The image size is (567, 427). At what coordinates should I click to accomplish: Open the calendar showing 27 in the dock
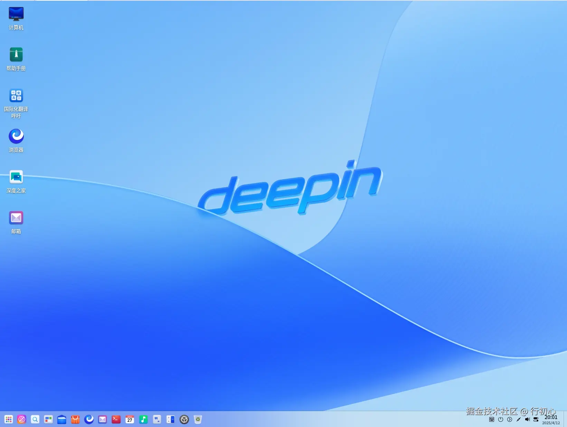[130, 419]
